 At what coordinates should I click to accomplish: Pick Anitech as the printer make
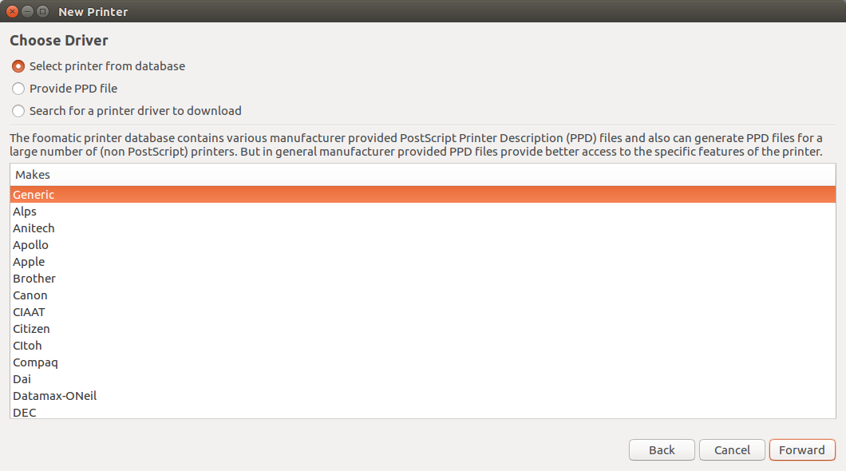tap(422, 228)
